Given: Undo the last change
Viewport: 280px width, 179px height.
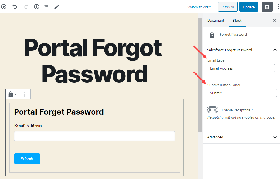Looking at the screenshot, I should click(15, 7).
